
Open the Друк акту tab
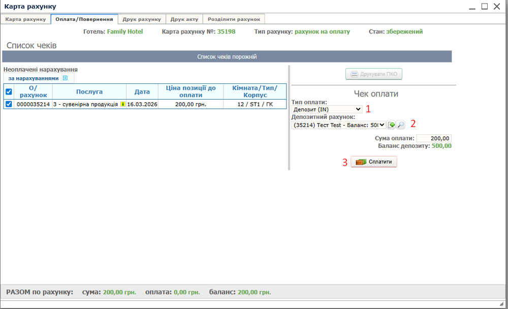[x=184, y=19]
